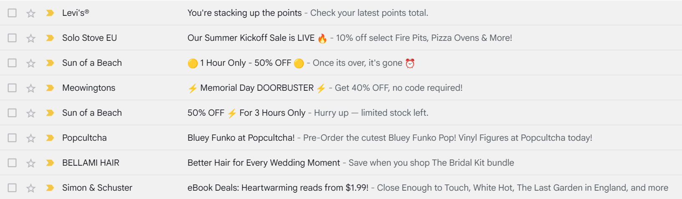
Task: Check the BELLAMI HAIR email checkbox
Action: [12, 163]
